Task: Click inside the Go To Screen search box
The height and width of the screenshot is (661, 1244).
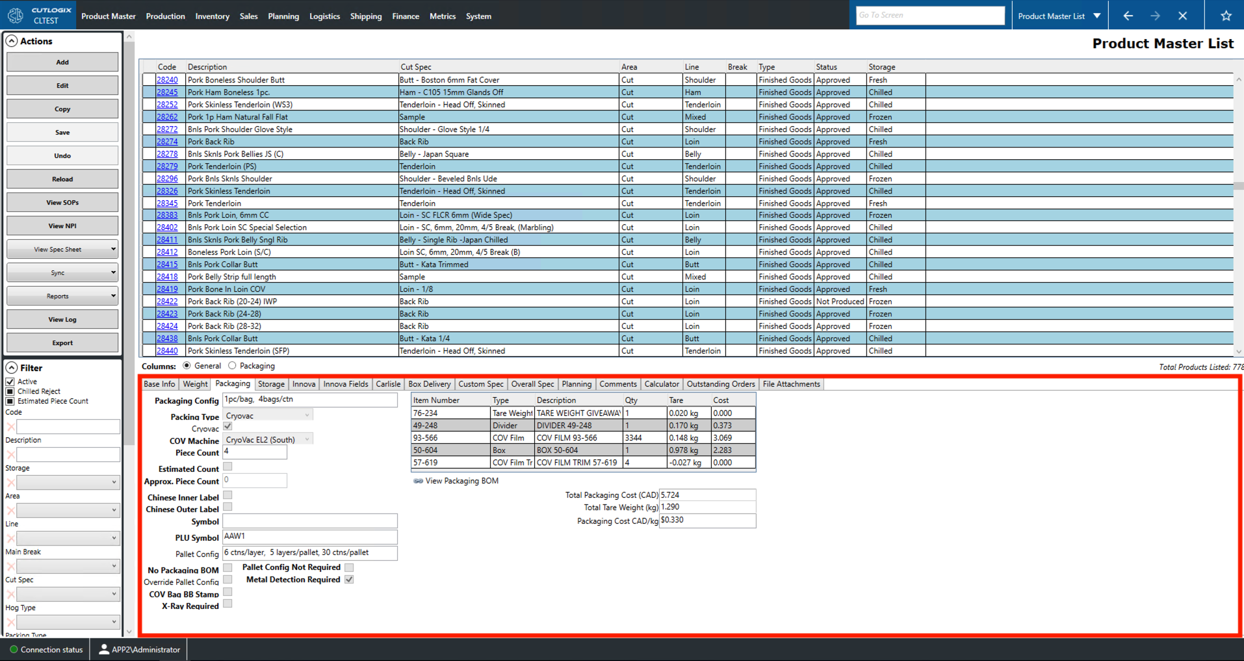Action: (929, 14)
